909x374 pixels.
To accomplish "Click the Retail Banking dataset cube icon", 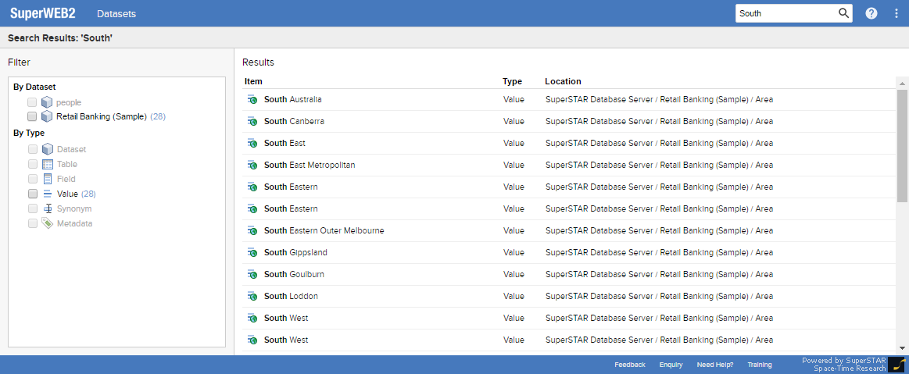I will tap(47, 116).
